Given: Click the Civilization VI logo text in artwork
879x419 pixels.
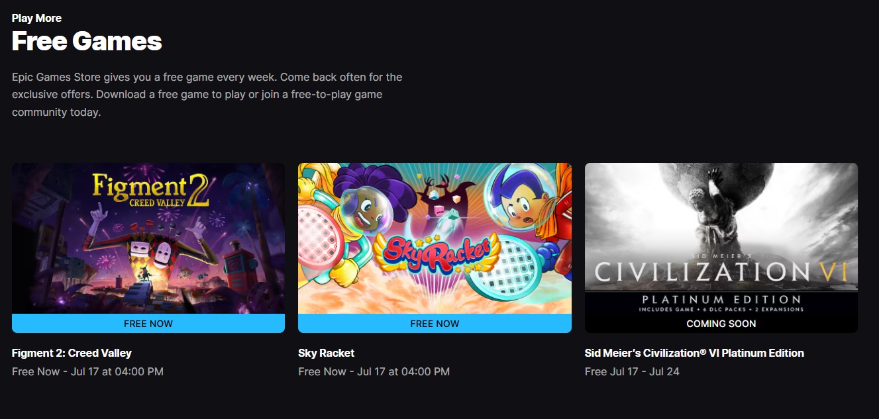Looking at the screenshot, I should (725, 271).
